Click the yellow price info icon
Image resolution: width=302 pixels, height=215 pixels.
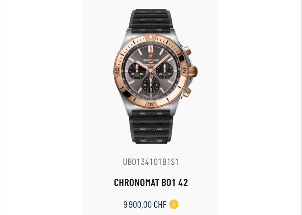click(174, 204)
